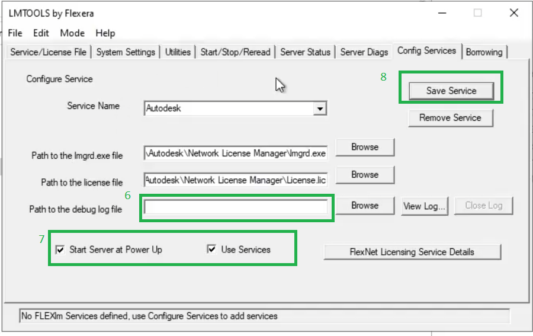The image size is (533, 336).
Task: Click the Save Service button
Action: tap(451, 91)
